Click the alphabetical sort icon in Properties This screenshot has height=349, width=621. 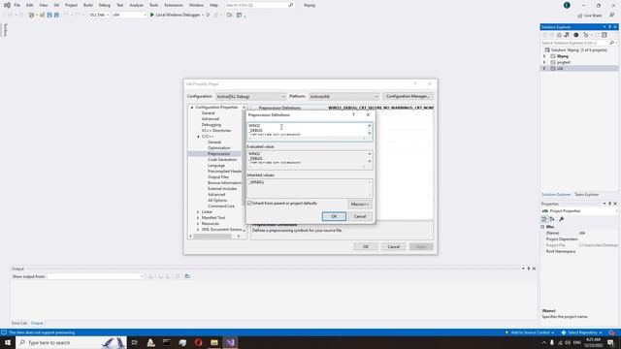pyautogui.click(x=552, y=219)
